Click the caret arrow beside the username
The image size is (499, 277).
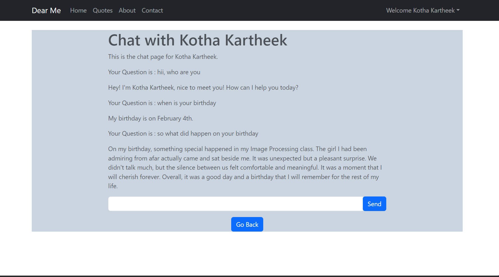(x=458, y=10)
